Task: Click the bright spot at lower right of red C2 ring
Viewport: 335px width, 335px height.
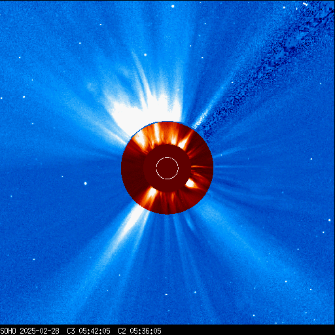Action: point(190,184)
